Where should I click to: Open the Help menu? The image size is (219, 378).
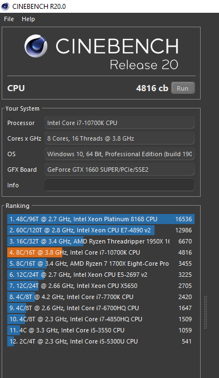tap(28, 19)
